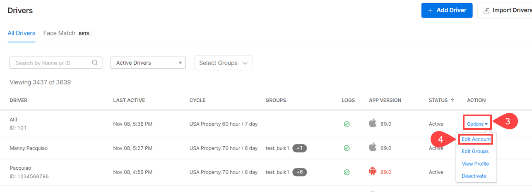Choose Deactivate from the options menu
Image resolution: width=532 pixels, height=192 pixels.
tap(474, 176)
